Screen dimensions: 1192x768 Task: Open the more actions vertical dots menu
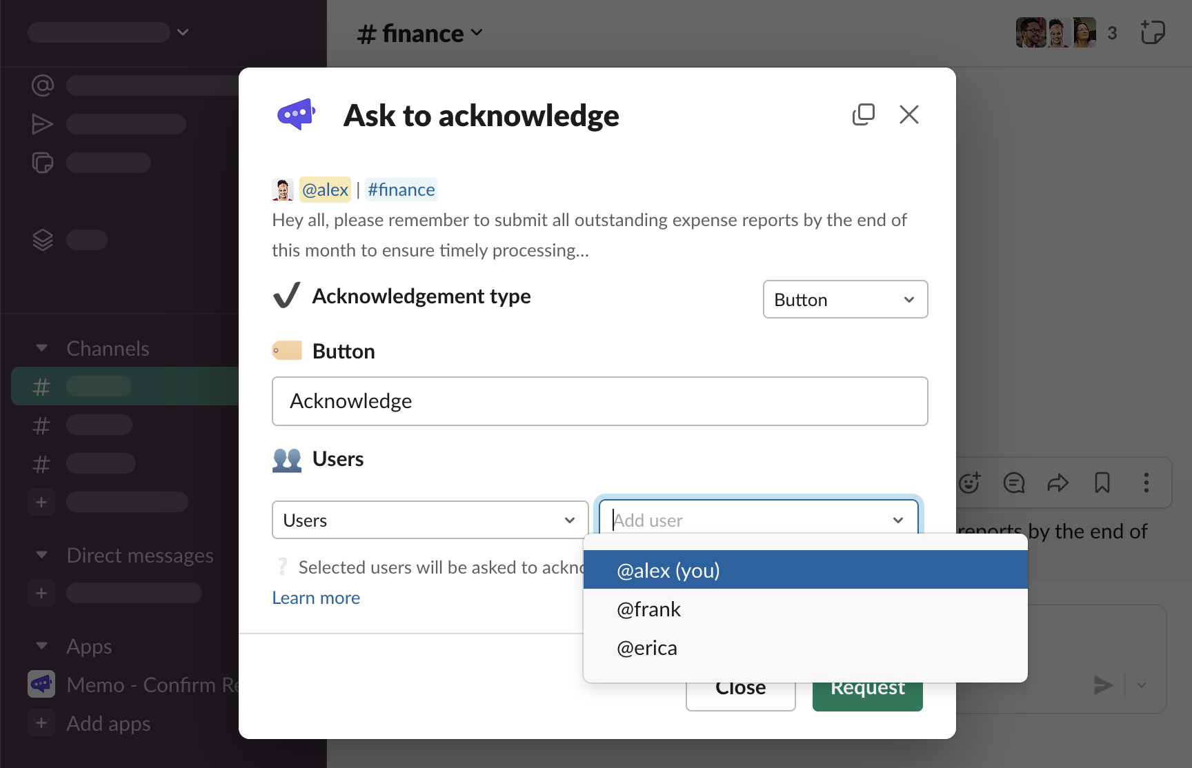click(1146, 483)
